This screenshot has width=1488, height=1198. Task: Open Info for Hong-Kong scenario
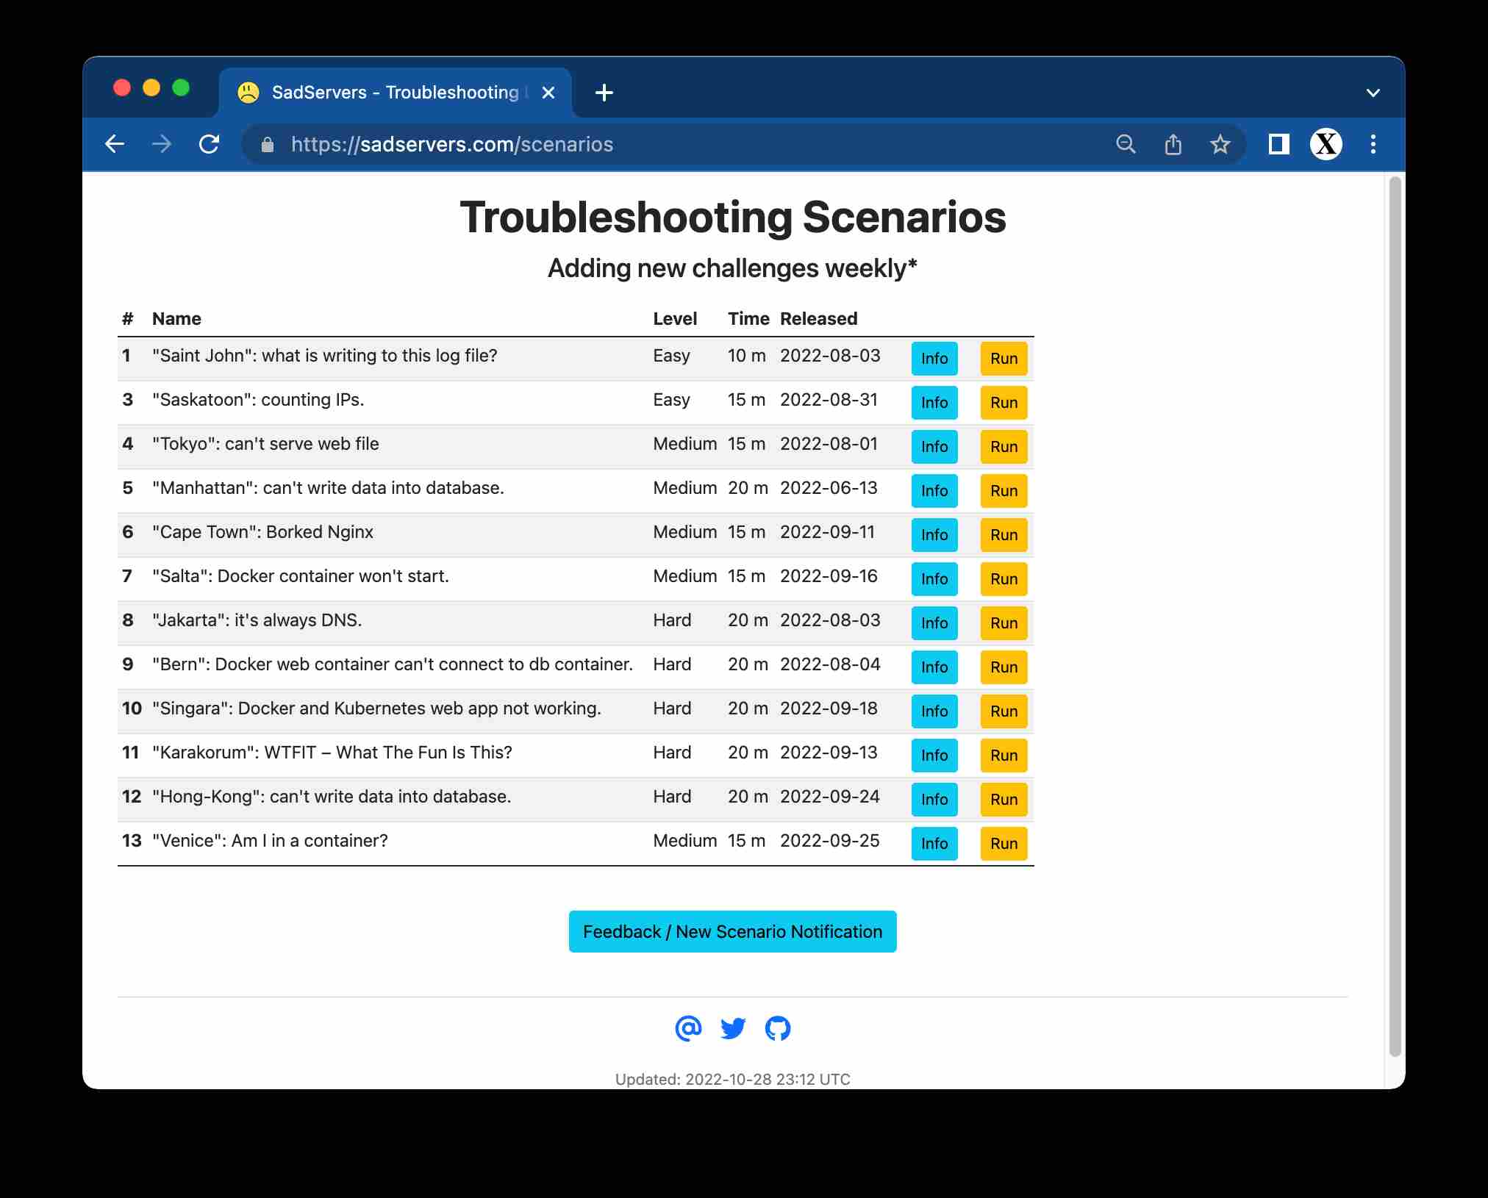tap(934, 800)
